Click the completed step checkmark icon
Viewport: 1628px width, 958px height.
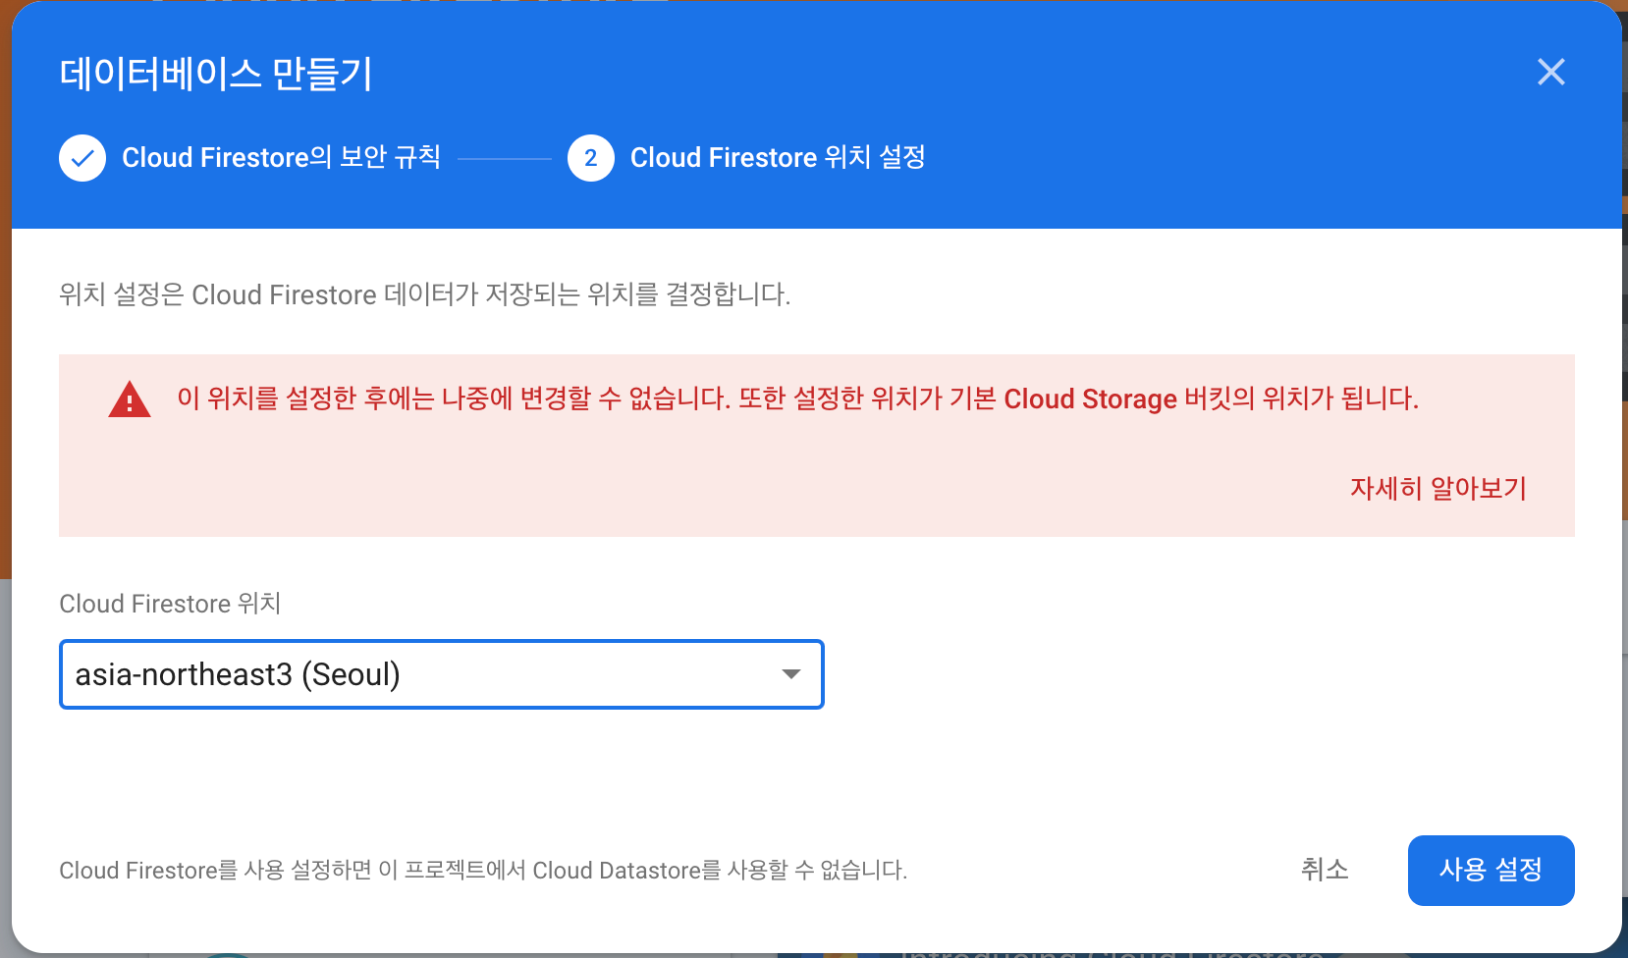point(82,158)
